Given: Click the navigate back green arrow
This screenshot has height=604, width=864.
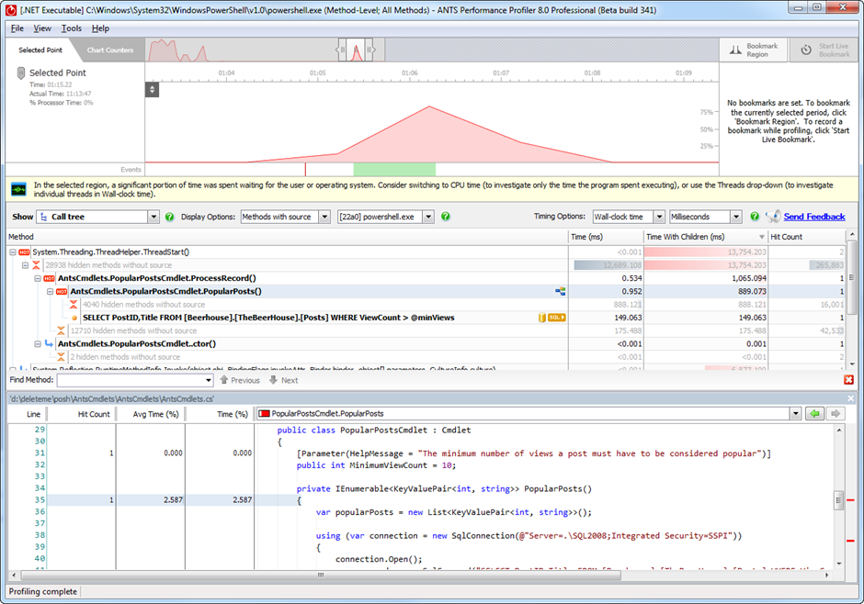Looking at the screenshot, I should (x=815, y=414).
